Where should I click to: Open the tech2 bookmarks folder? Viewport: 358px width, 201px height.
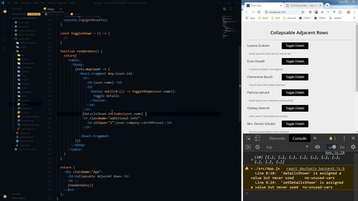click(263, 18)
